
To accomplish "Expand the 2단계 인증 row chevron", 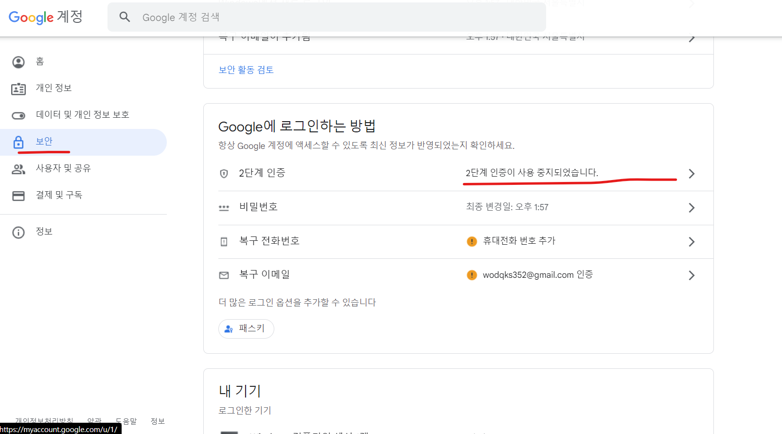I will click(x=692, y=174).
